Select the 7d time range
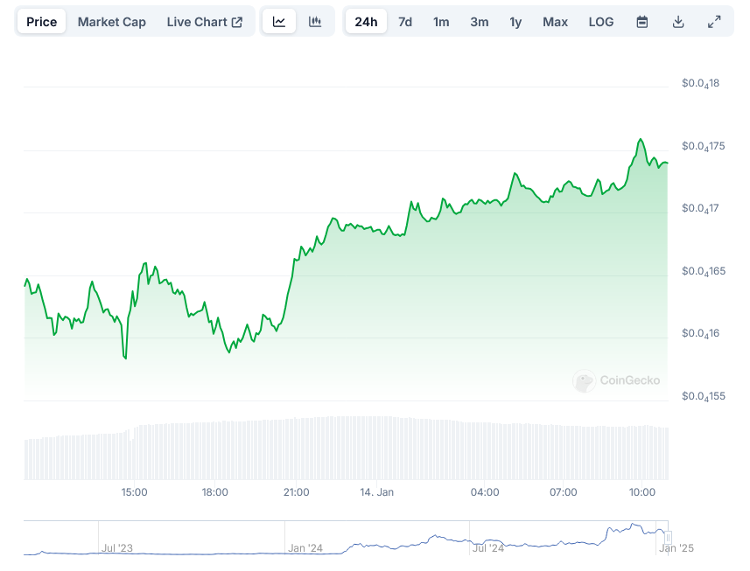Screen dimensions: 750x571 coord(405,22)
